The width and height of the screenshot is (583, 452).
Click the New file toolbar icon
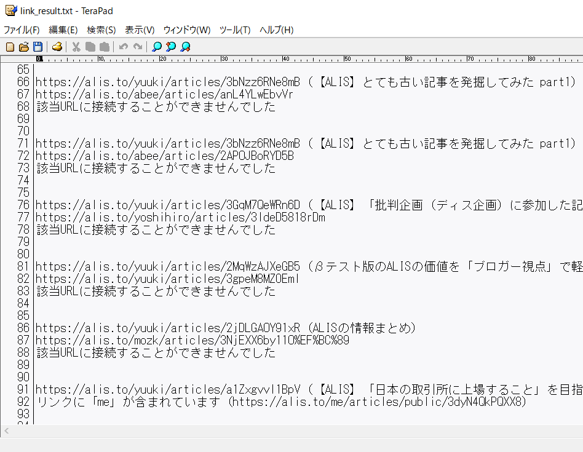[10, 47]
